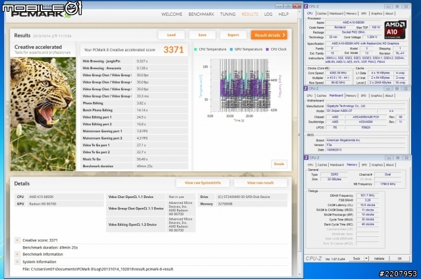Click the Music To Go row
The image size is (421, 279).
click(134, 159)
